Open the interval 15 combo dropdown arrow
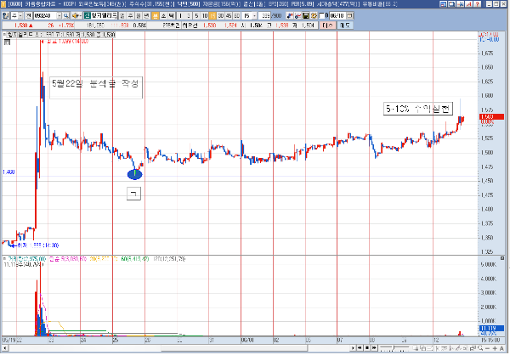Image resolution: width=510 pixels, height=355 pixels. (x=255, y=15)
